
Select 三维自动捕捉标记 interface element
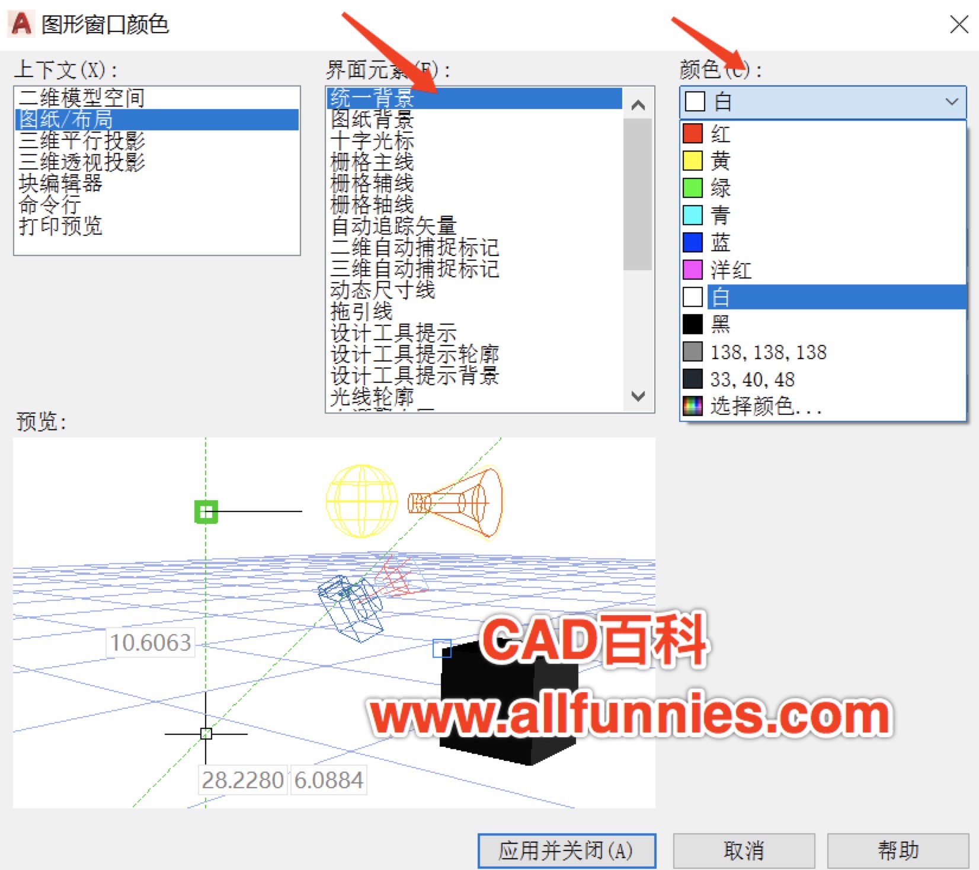[x=475, y=268]
